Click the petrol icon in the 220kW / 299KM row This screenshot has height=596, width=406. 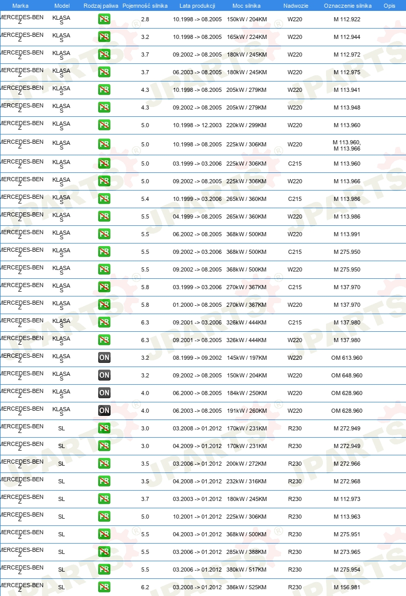coord(104,125)
